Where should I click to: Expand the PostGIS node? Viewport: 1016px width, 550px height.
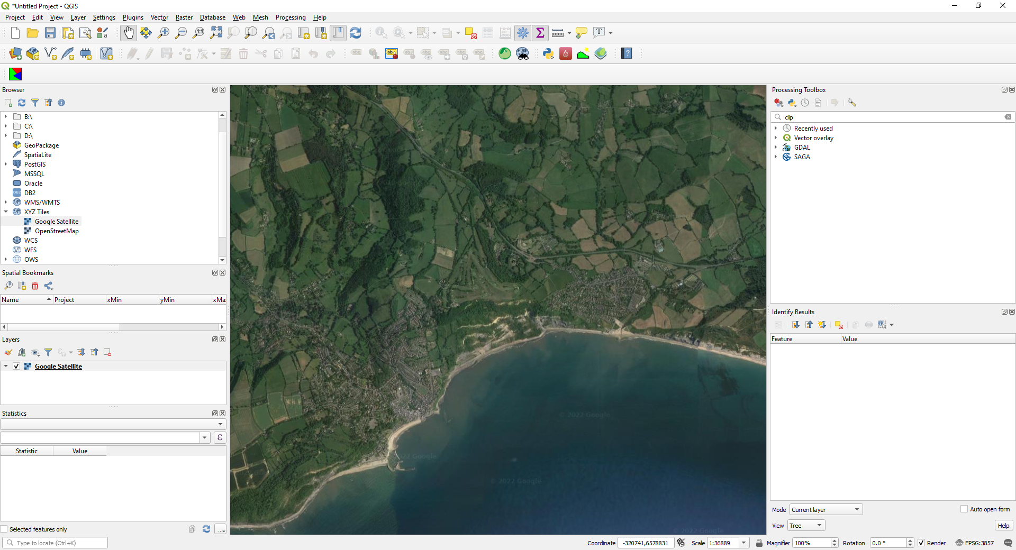(6, 164)
